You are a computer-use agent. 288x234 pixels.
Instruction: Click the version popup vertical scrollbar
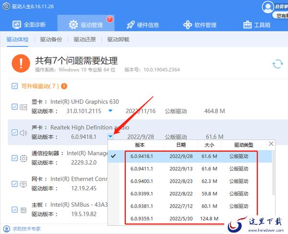coord(273,173)
